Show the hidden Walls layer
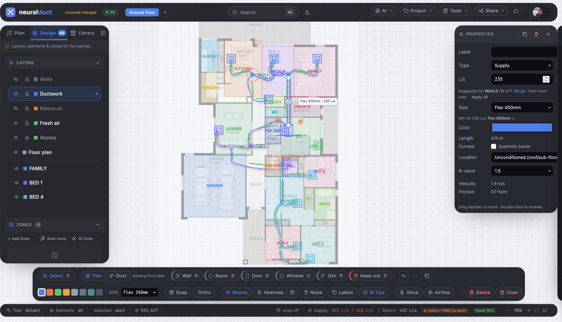 pos(16,79)
